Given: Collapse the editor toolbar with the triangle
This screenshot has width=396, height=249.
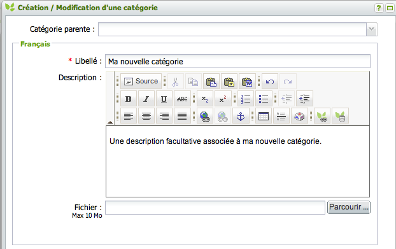Looking at the screenshot, I should (x=110, y=122).
